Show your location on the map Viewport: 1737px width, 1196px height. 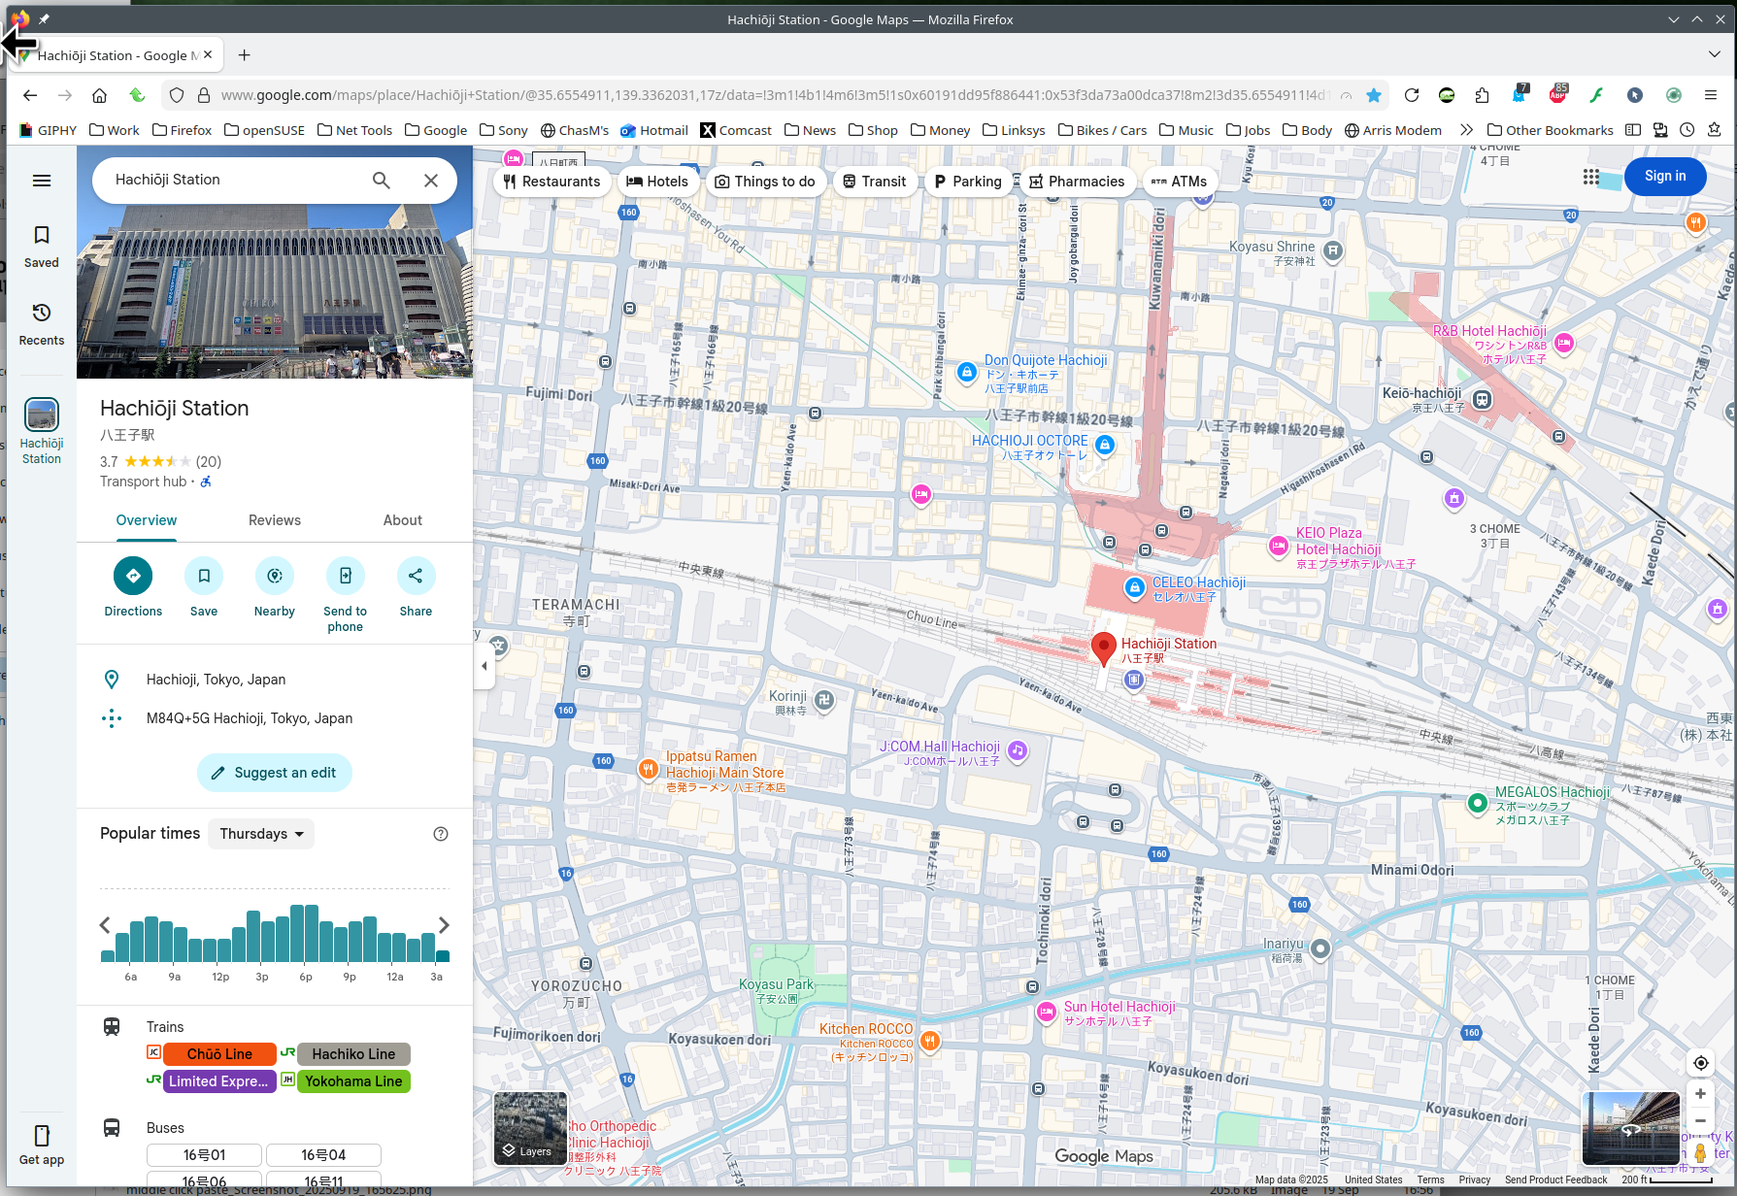point(1700,1063)
